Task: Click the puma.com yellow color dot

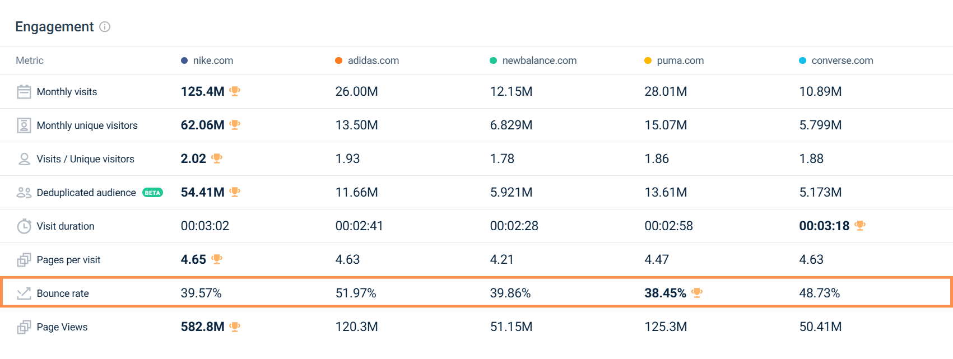Action: (x=648, y=60)
